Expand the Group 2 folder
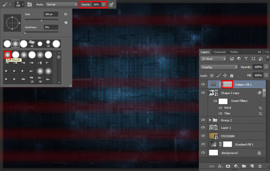This screenshot has height=171, width=270. tap(210, 120)
